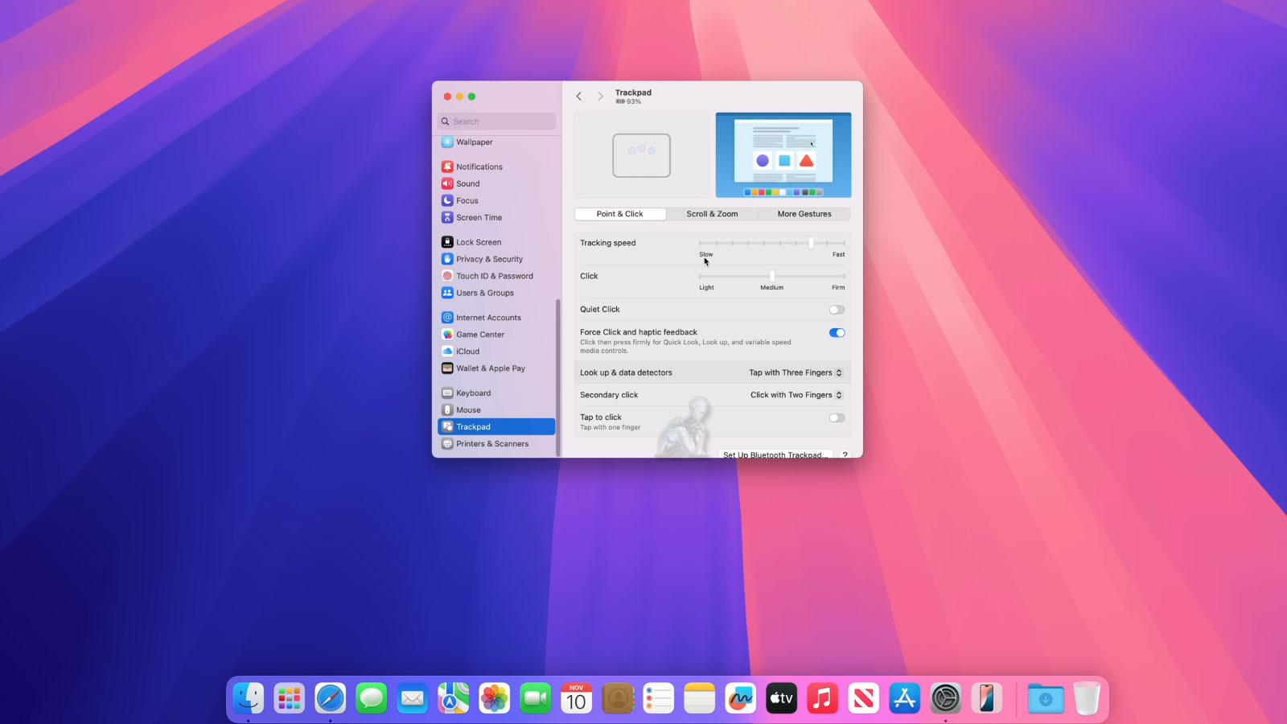Open Notes from the Dock
The width and height of the screenshot is (1287, 724).
tap(699, 698)
